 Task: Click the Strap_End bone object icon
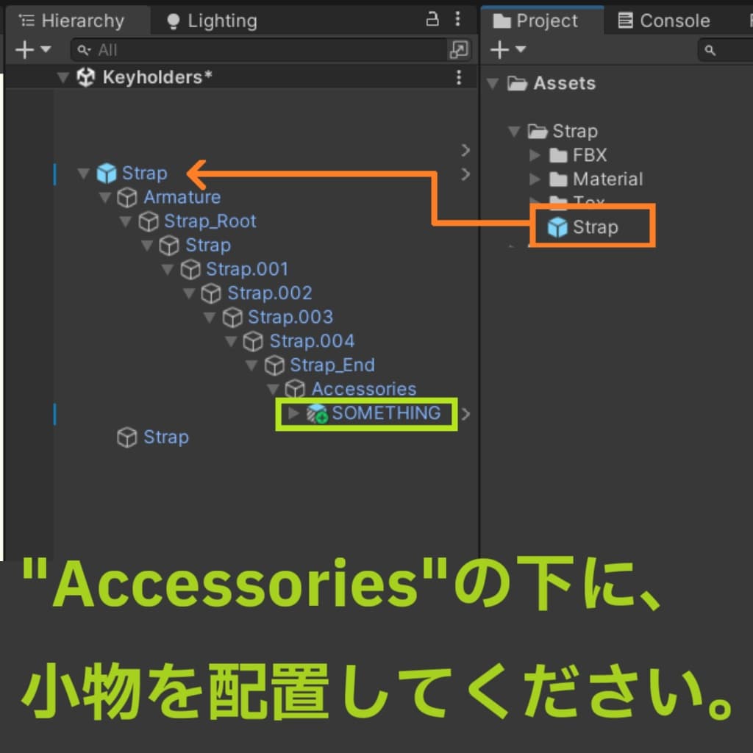tap(274, 365)
